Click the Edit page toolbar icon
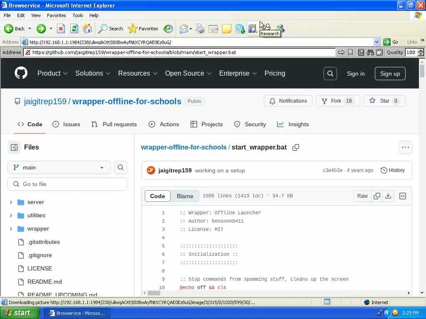Image resolution: width=426 pixels, height=319 pixels. (213, 29)
